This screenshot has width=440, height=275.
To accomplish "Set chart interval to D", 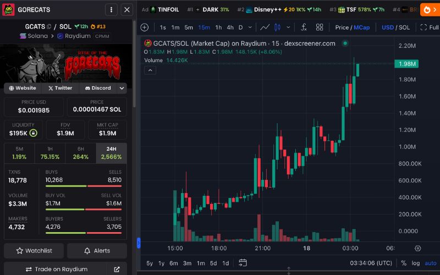I will tap(240, 28).
